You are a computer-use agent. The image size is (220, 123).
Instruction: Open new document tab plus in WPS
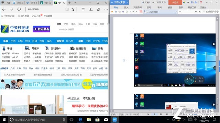[180, 12]
